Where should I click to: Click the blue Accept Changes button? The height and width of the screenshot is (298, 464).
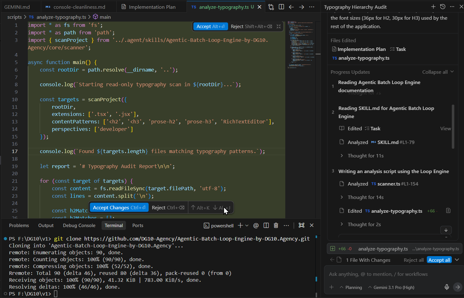click(x=119, y=208)
